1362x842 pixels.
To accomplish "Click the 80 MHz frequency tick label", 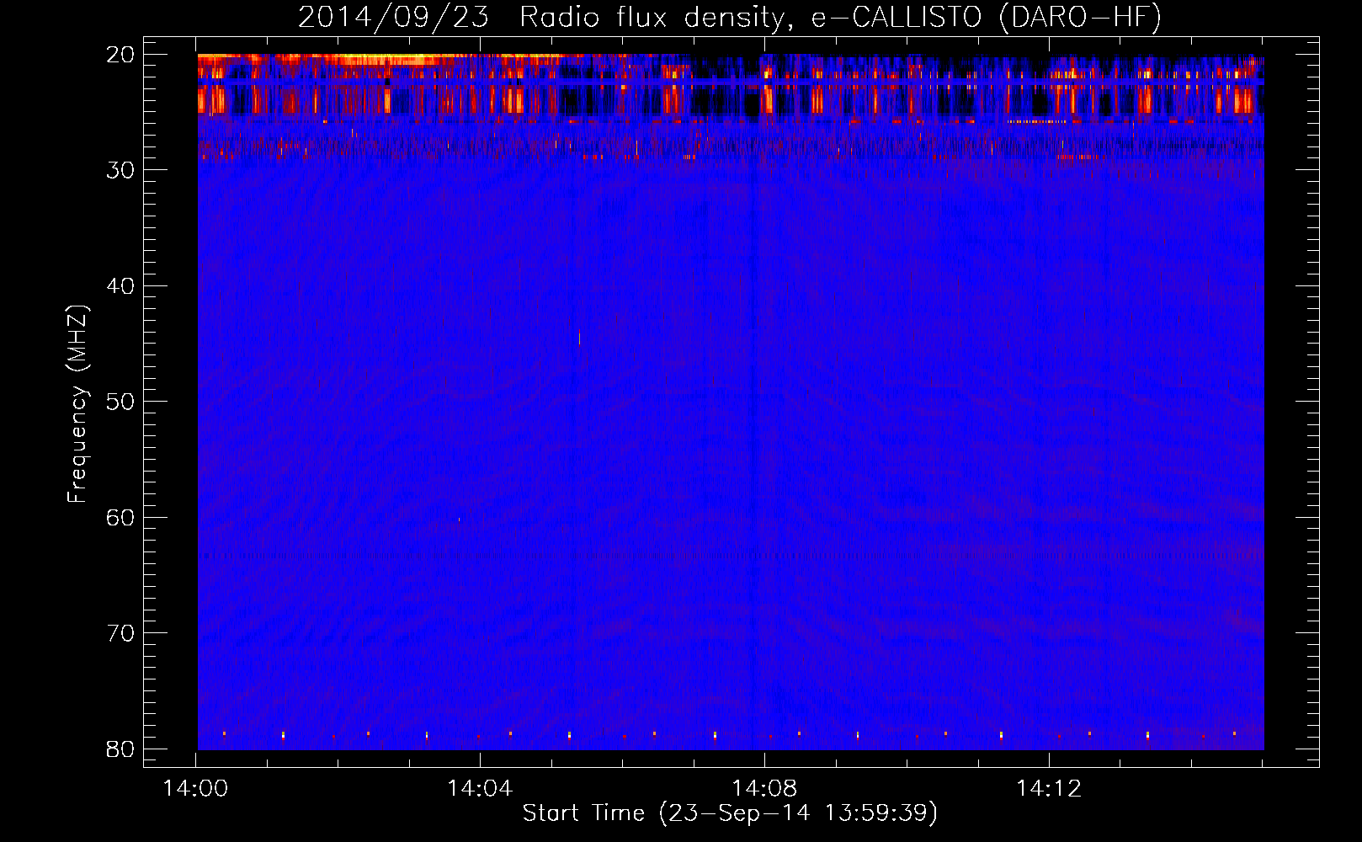I will (x=121, y=749).
